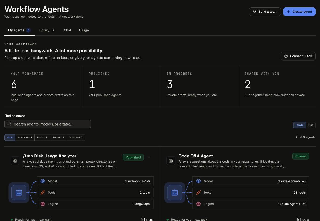Click the Shared With You 2 stat card
This screenshot has width=320, height=221.
[x=277, y=87]
